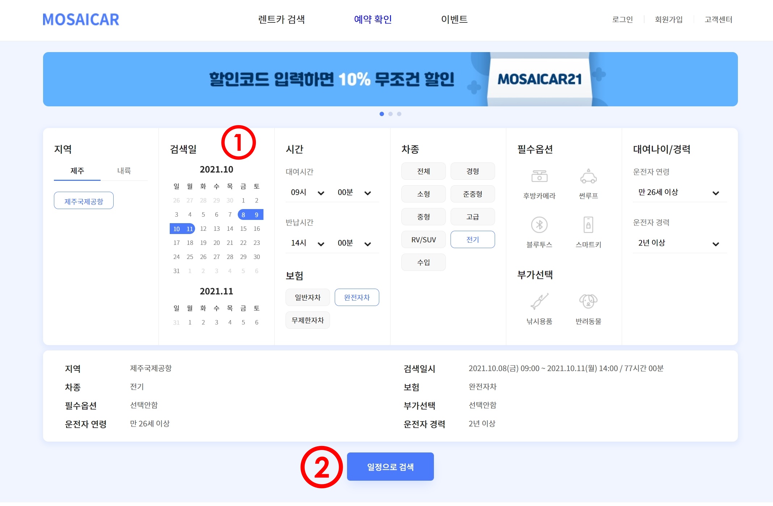
Task: Select the second banner carousel dot
Action: tap(390, 114)
